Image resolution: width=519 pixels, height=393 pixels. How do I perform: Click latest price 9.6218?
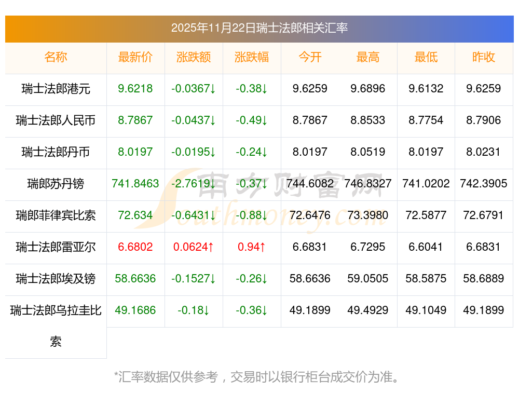[x=135, y=88]
